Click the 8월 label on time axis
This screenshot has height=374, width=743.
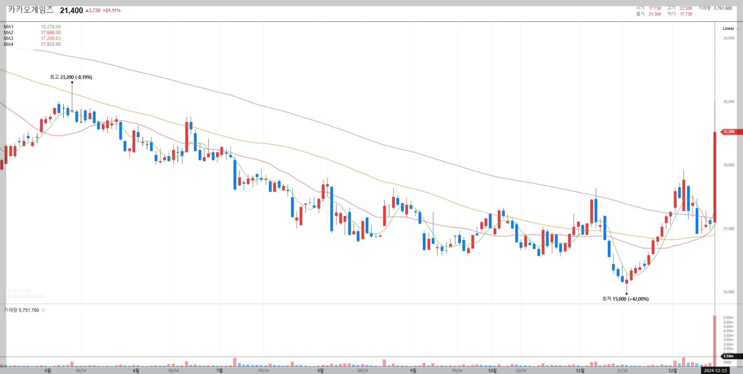tap(320, 371)
